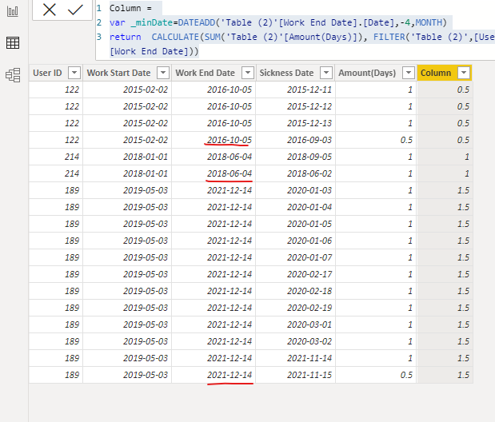This screenshot has width=495, height=422.
Task: Click Sickness Date cell 2021-11-14
Action: 296,358
